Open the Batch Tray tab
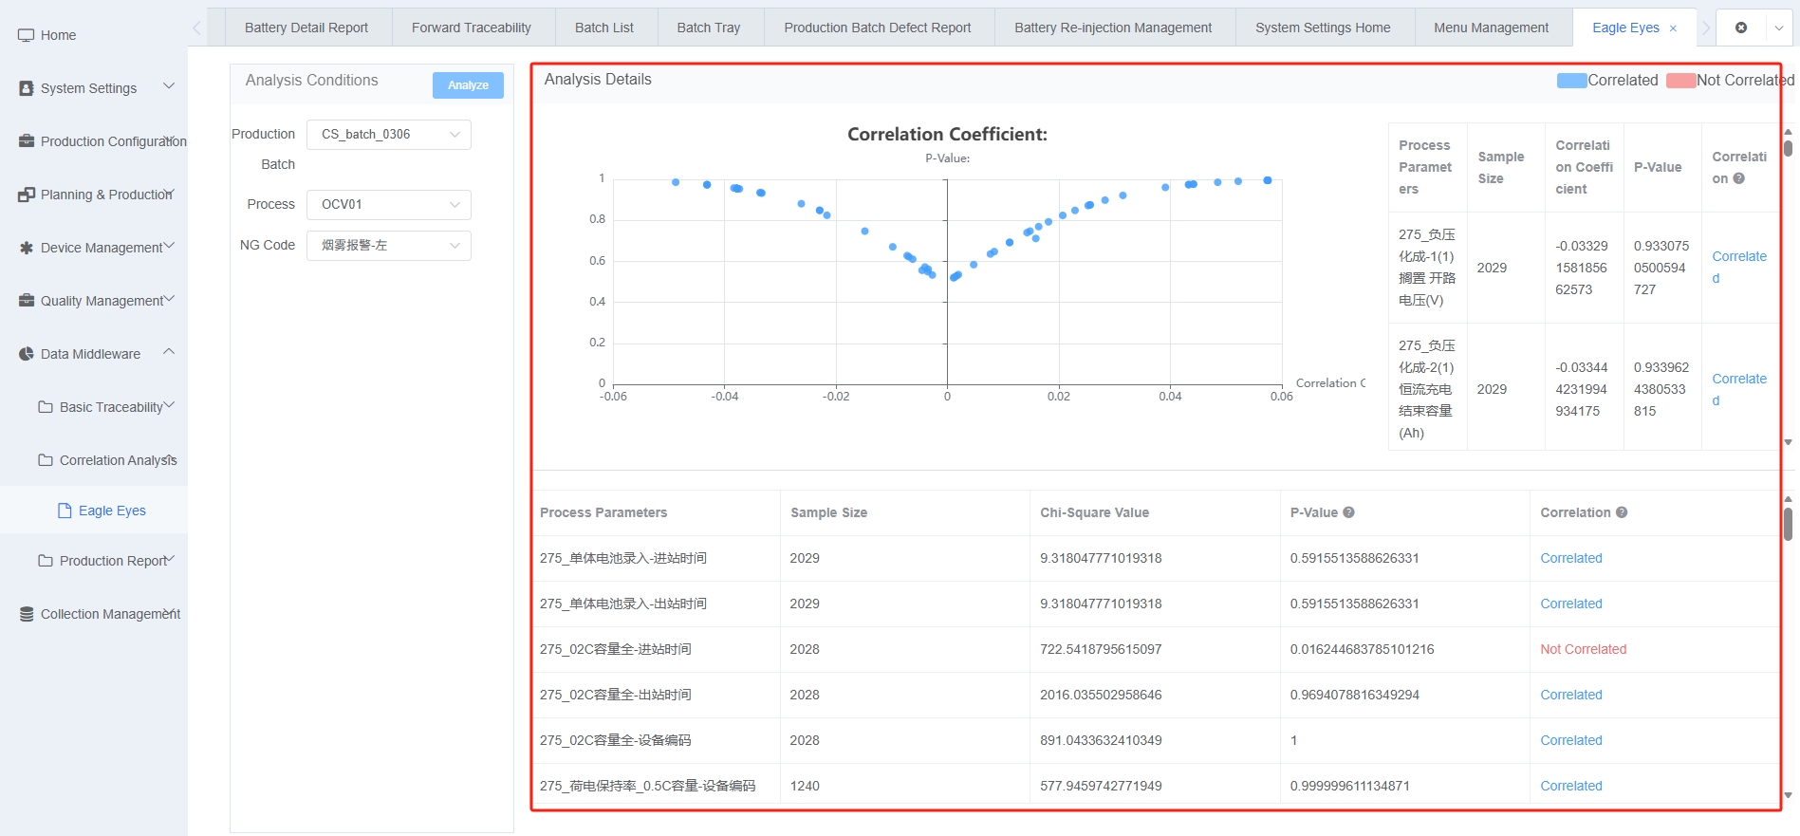This screenshot has width=1800, height=836. tap(709, 28)
